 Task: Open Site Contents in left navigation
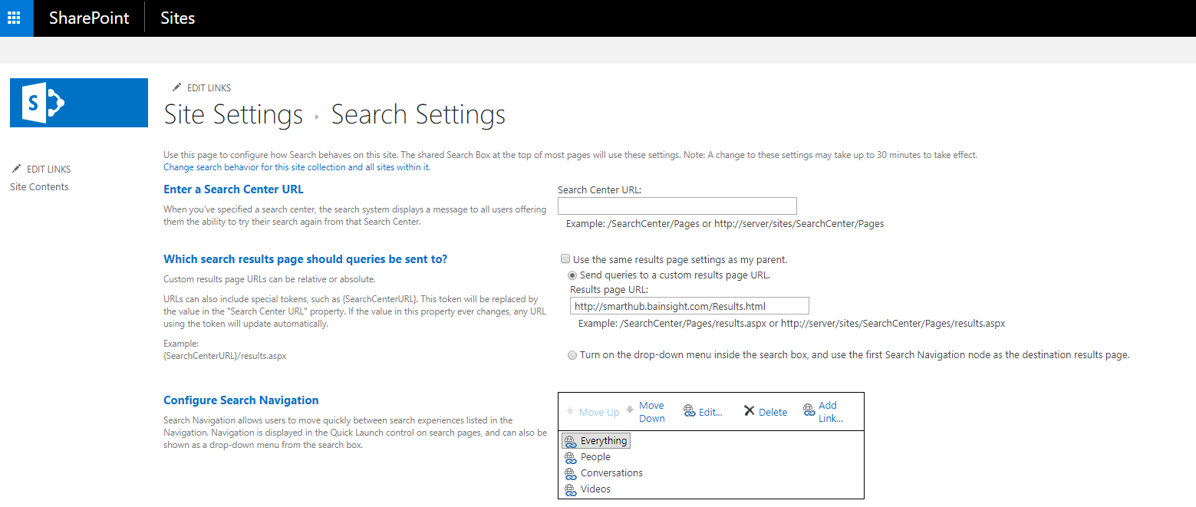click(x=39, y=187)
